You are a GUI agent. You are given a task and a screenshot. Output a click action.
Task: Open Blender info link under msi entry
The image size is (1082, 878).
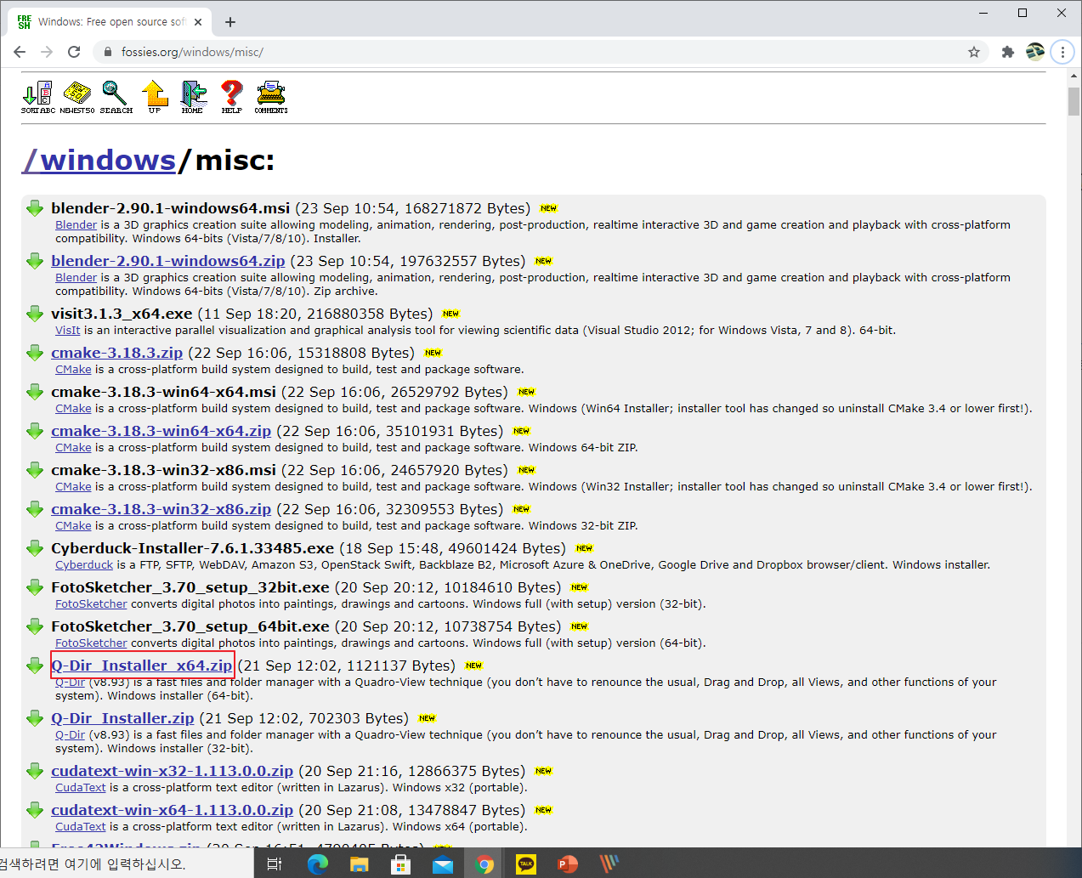pos(76,225)
